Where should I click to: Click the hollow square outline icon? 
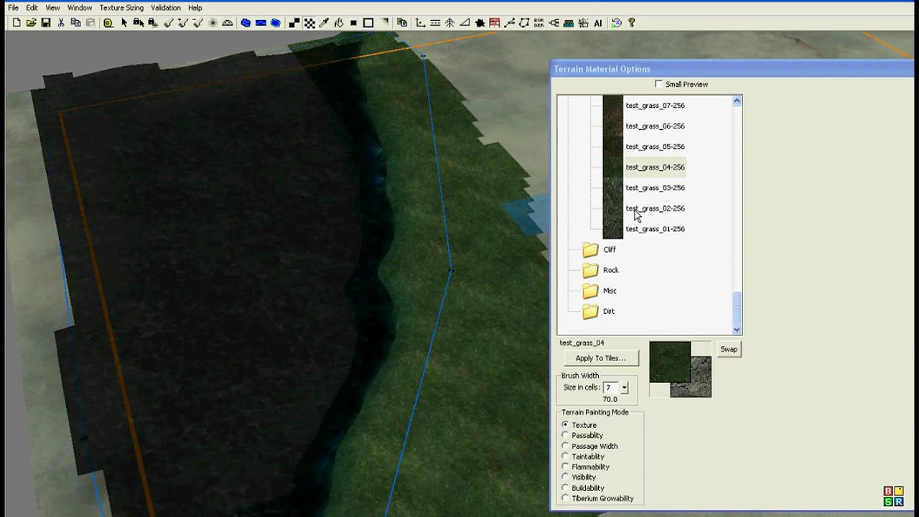pos(368,23)
